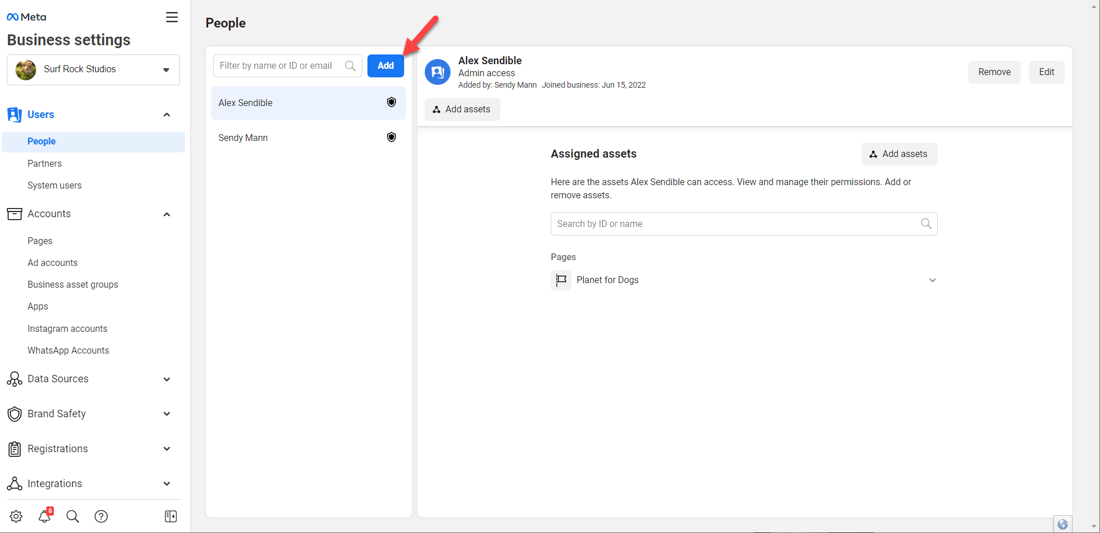Click the Planet for Dogs page flag icon
Screen dimensions: 1100x533
click(x=561, y=280)
